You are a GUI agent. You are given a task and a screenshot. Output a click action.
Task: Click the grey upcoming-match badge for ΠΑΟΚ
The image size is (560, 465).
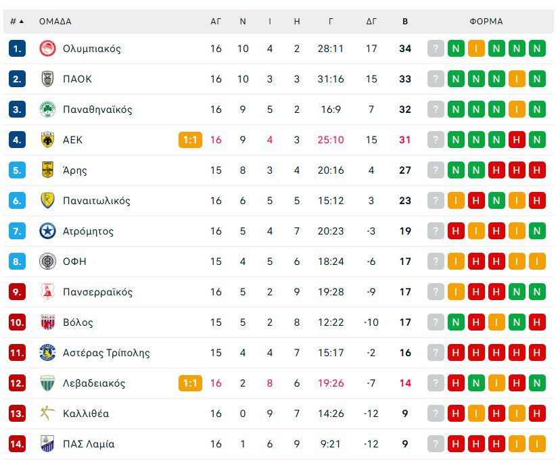(436, 79)
